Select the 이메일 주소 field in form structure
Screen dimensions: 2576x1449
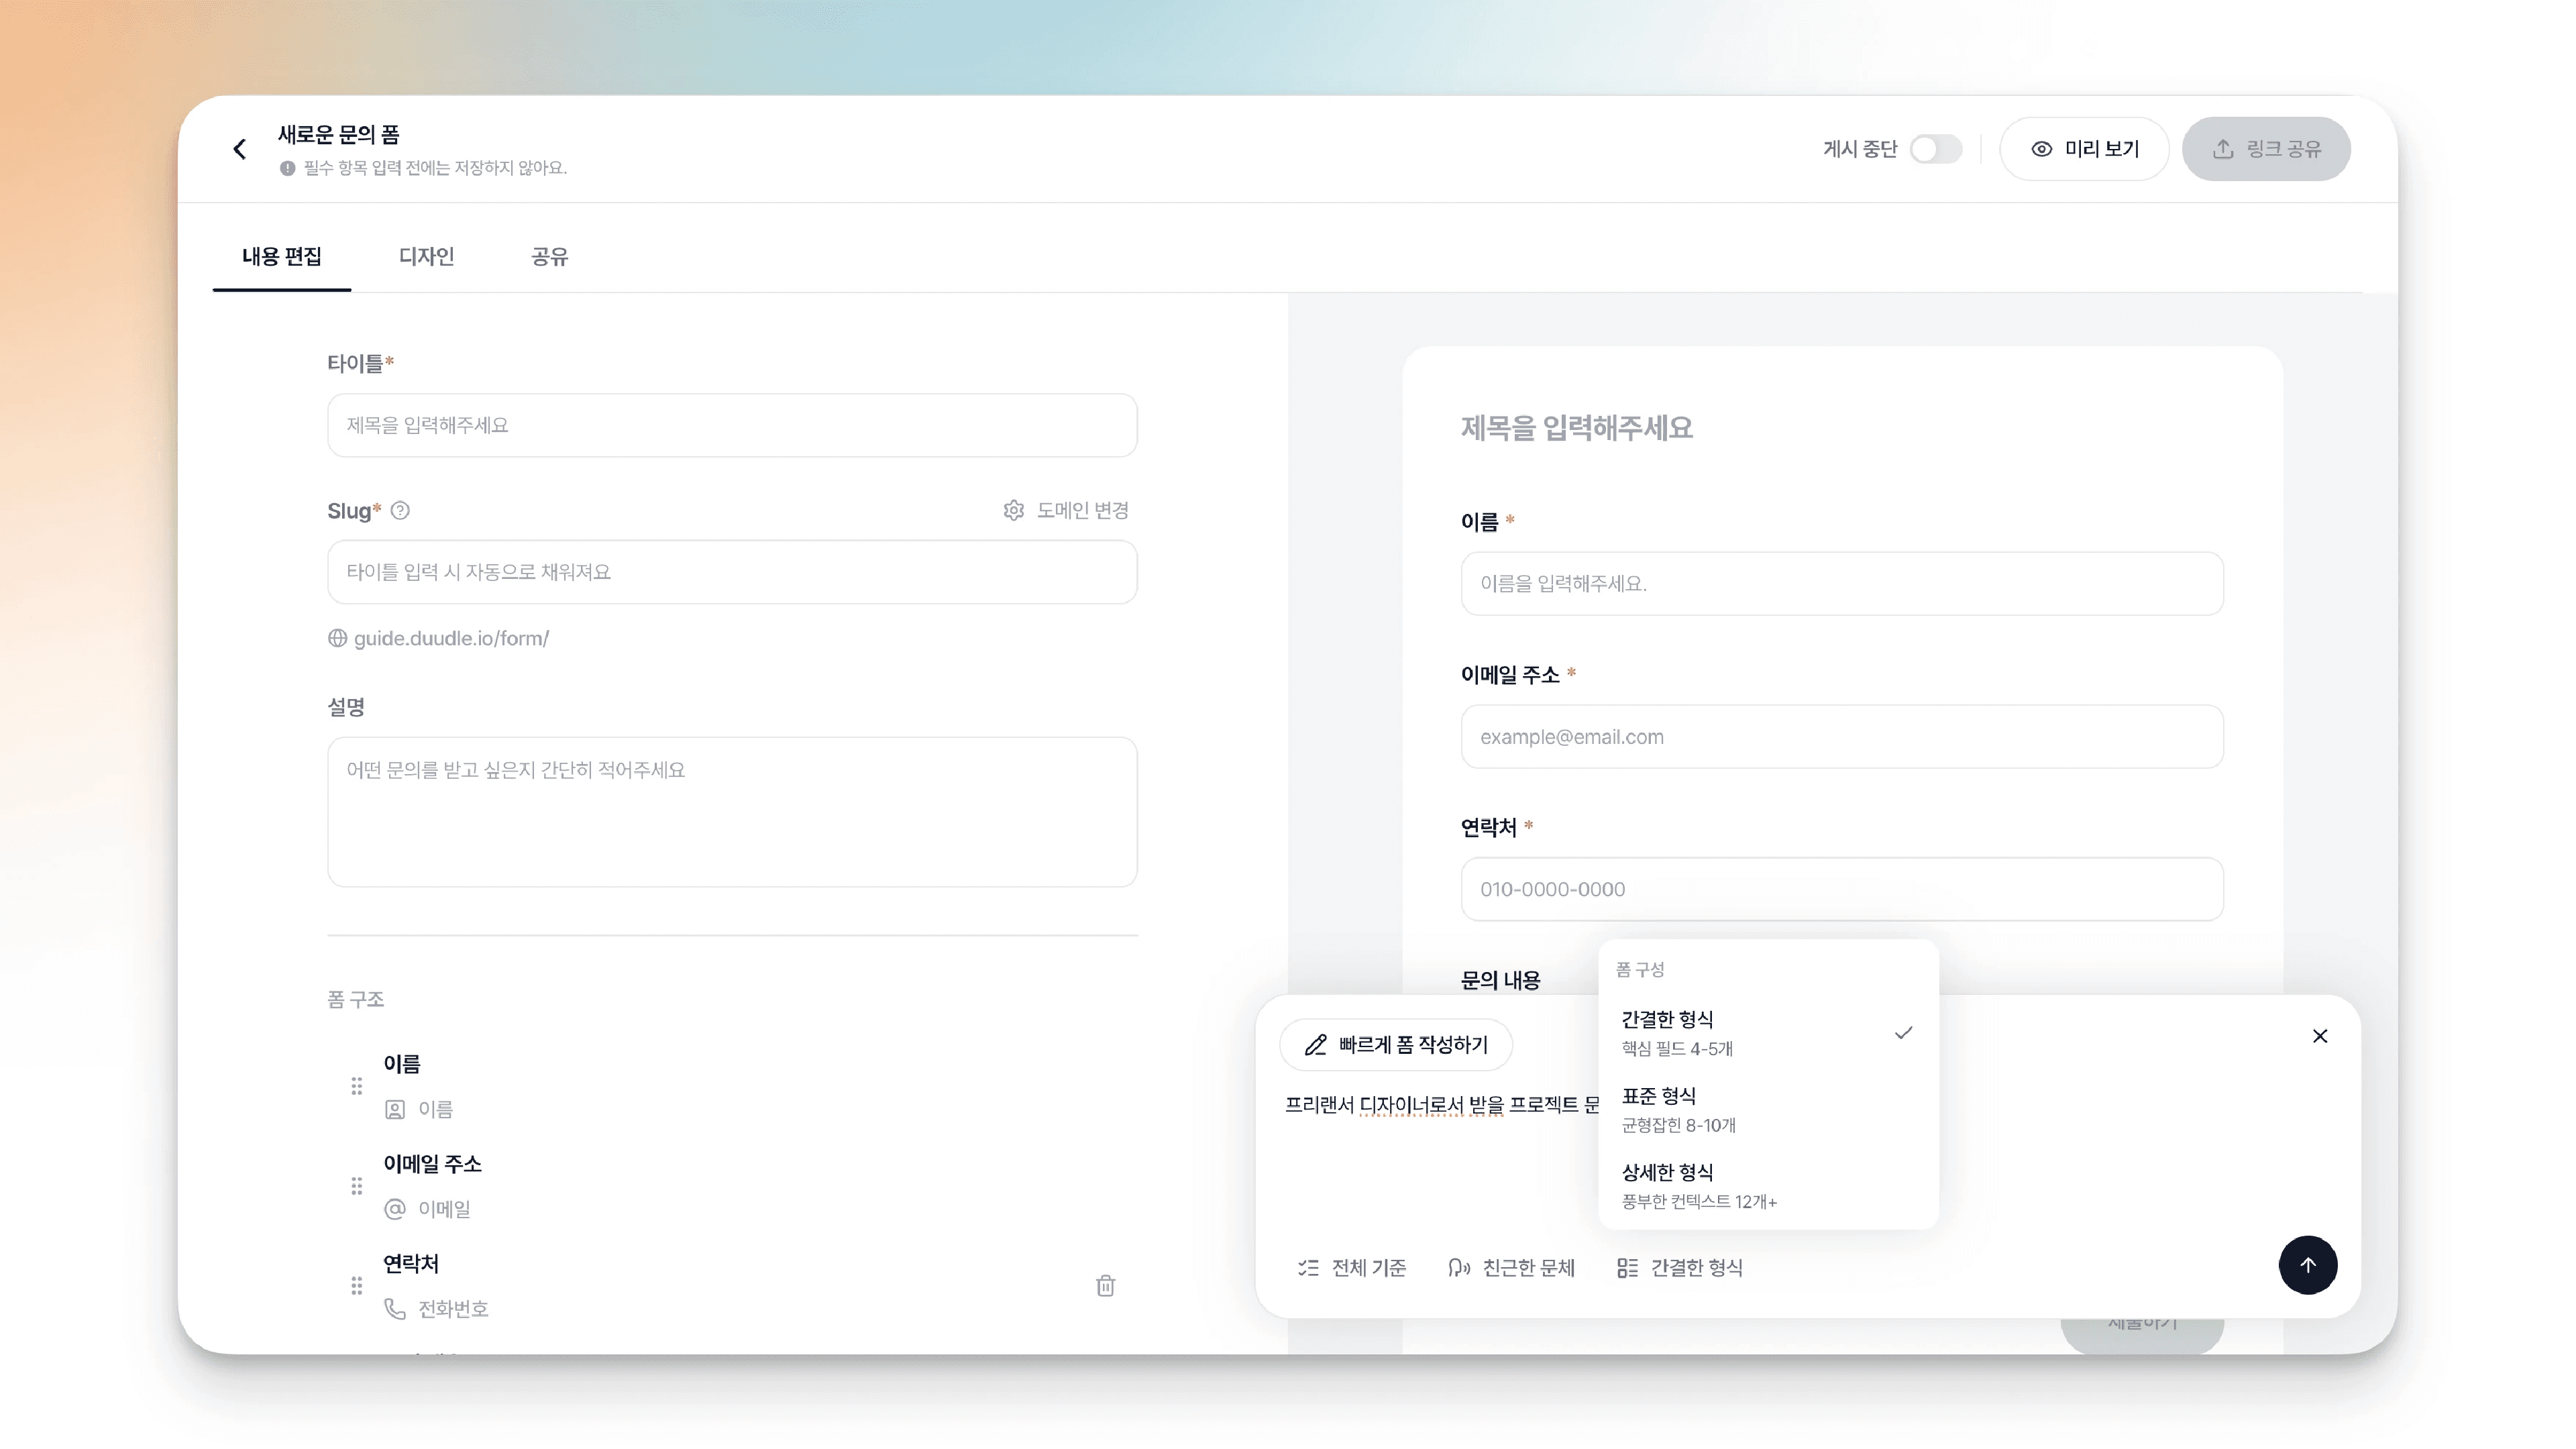732,1186
